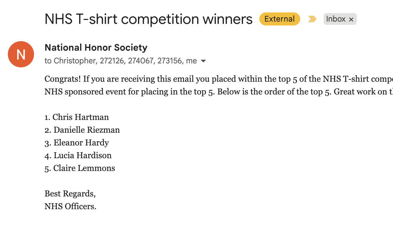Click the email subject heading text
The width and height of the screenshot is (393, 236).
pyautogui.click(x=148, y=19)
